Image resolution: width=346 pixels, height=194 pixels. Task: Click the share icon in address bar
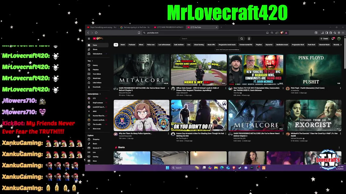[277, 33]
